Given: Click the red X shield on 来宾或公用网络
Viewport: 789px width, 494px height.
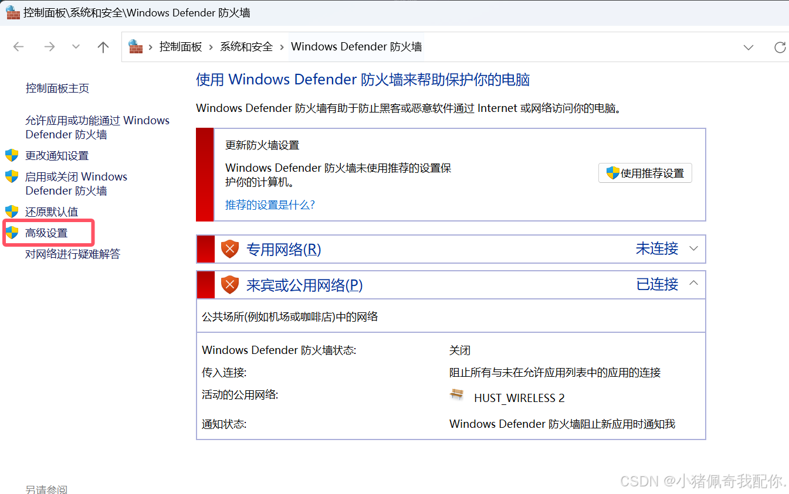Looking at the screenshot, I should click(x=229, y=284).
